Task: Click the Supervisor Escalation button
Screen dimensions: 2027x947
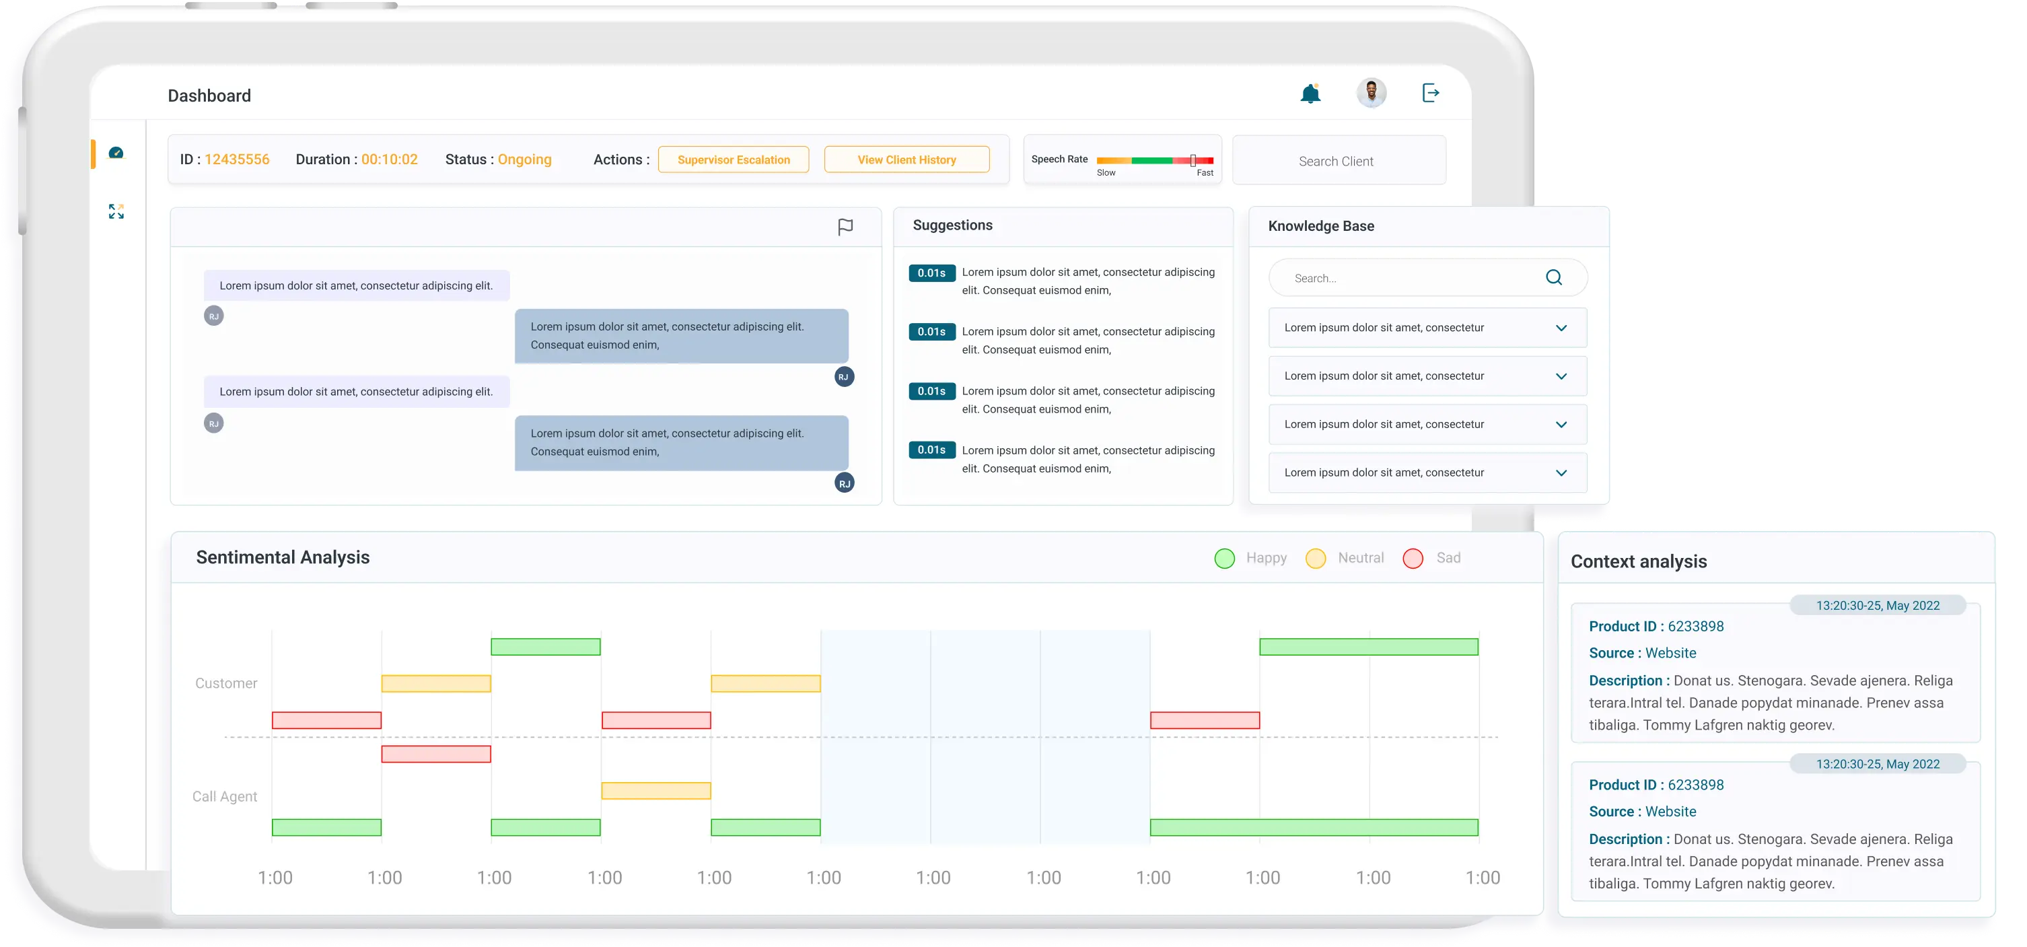Action: 734,160
